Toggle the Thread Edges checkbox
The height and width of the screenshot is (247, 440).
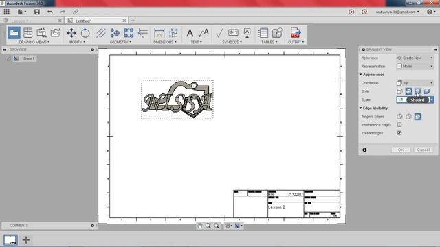(399, 133)
